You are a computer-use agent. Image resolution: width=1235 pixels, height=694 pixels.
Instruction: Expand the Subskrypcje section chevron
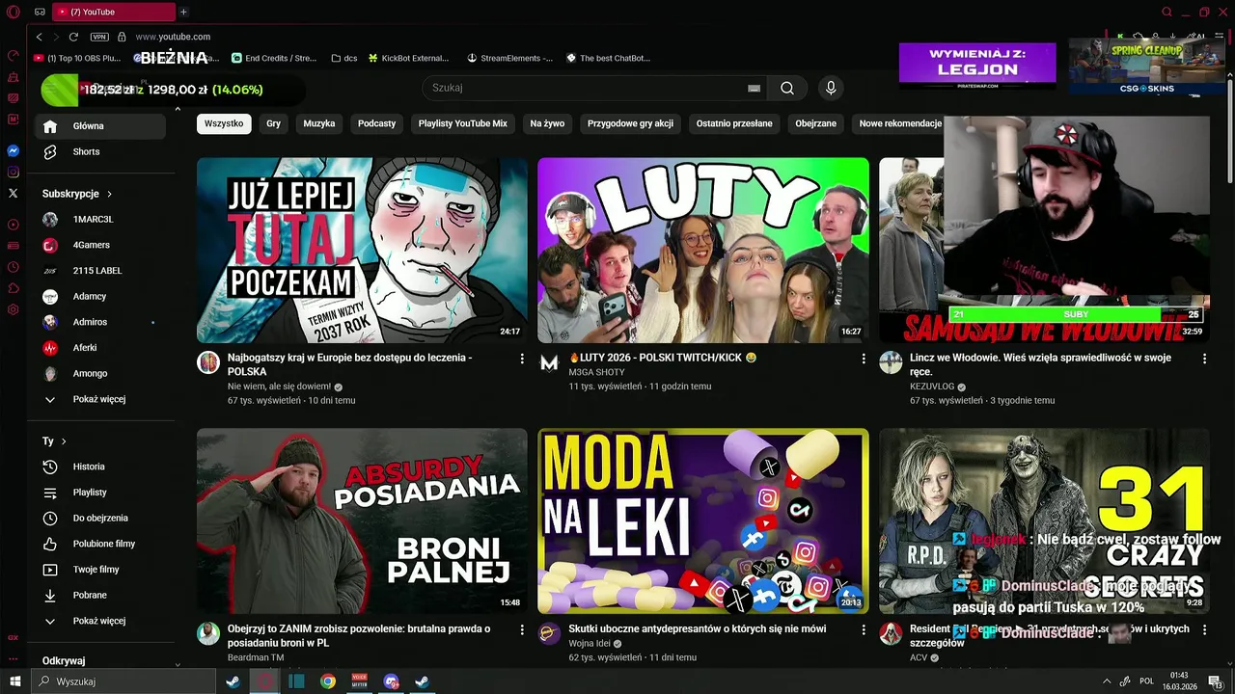click(109, 194)
